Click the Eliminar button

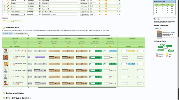click(x=6, y=21)
